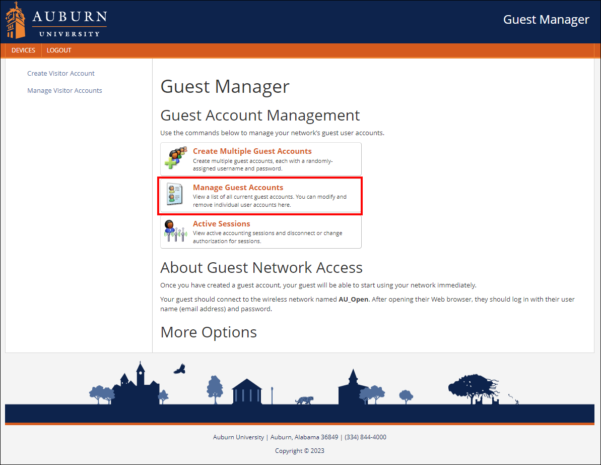The height and width of the screenshot is (465, 601).
Task: Click the Auburn University logo
Action: 56,20
